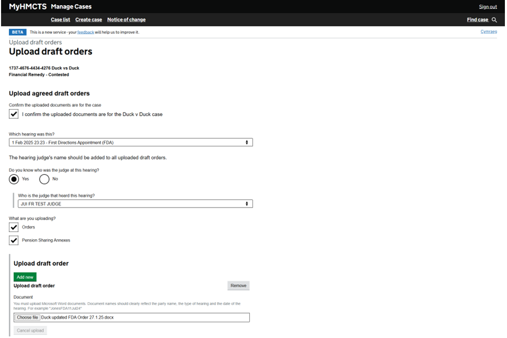Select the No radio button for judge known

tap(44, 179)
